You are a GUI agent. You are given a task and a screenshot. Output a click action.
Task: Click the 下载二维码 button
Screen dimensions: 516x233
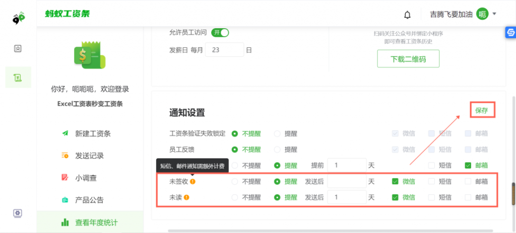[408, 59]
